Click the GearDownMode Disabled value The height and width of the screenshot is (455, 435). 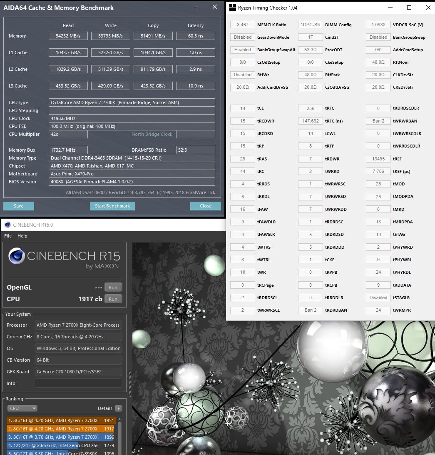coord(243,37)
